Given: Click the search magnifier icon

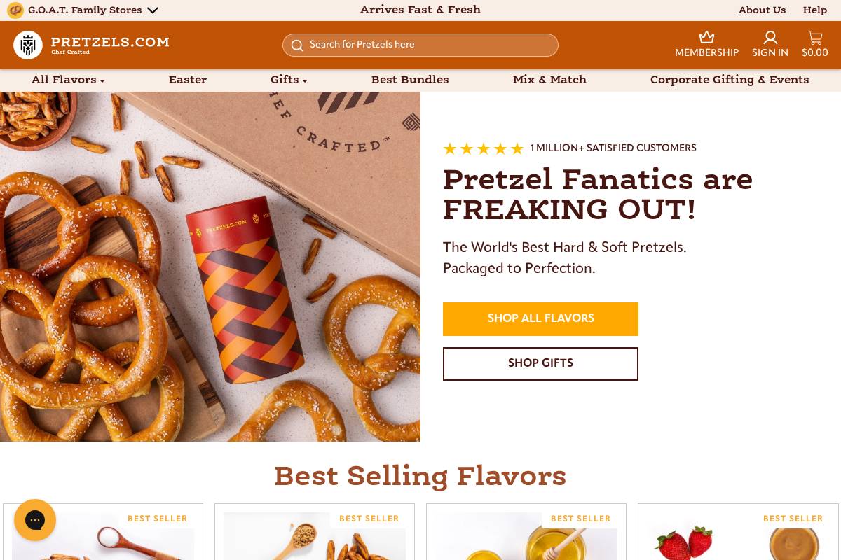Looking at the screenshot, I should pyautogui.click(x=297, y=45).
